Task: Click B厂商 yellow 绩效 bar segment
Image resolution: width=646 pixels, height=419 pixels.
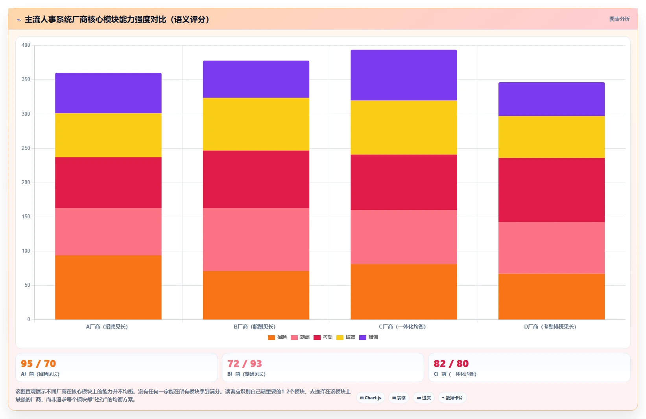Action: click(x=256, y=124)
